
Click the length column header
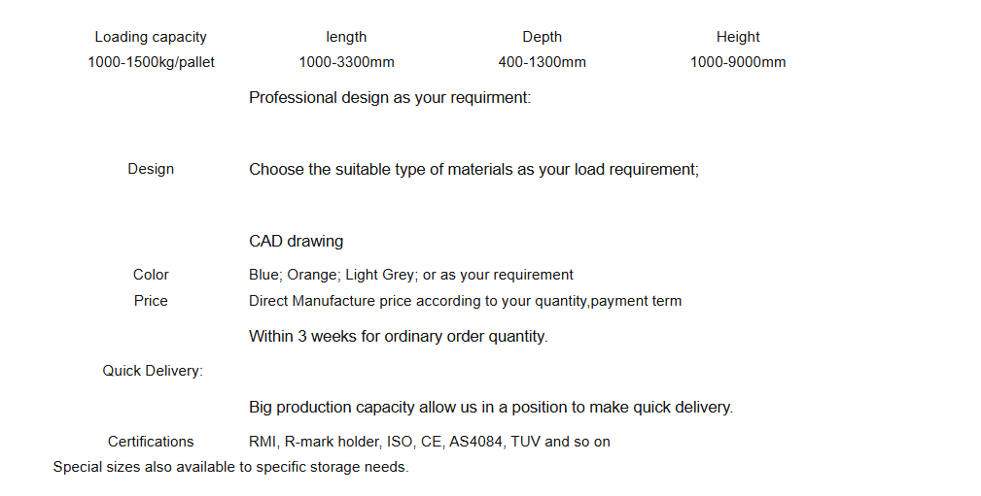[346, 37]
